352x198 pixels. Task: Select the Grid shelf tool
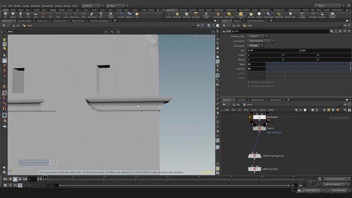point(36,15)
